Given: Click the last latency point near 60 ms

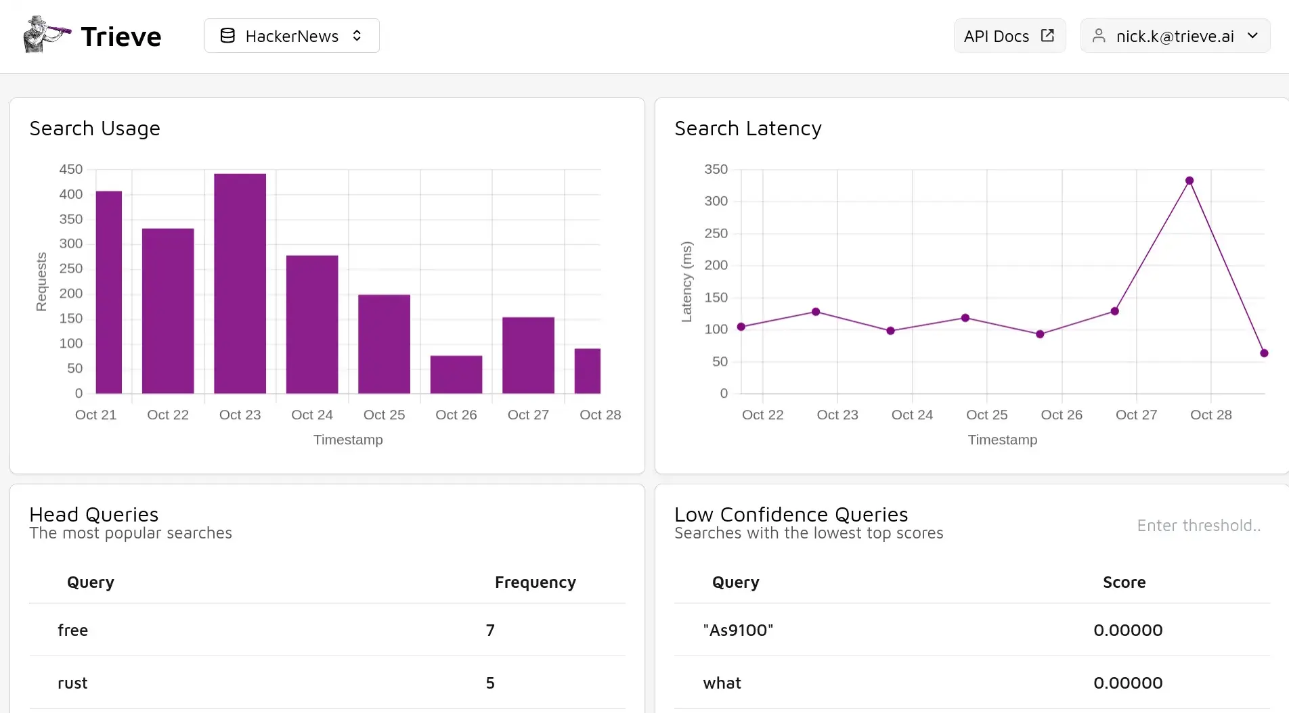Looking at the screenshot, I should (1264, 353).
